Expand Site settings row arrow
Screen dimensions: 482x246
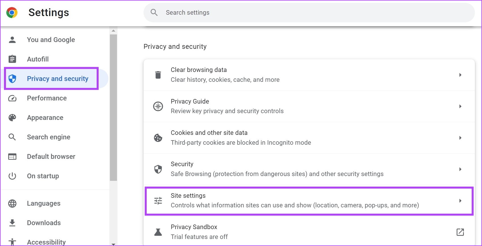point(460,201)
